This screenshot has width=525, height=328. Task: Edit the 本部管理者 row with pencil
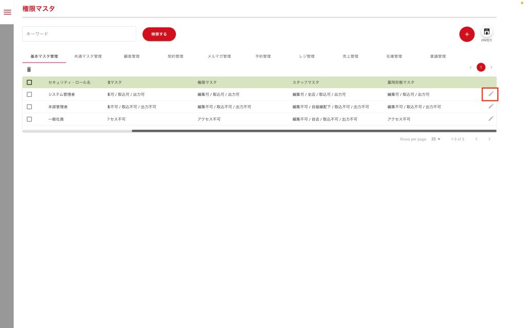tap(491, 106)
